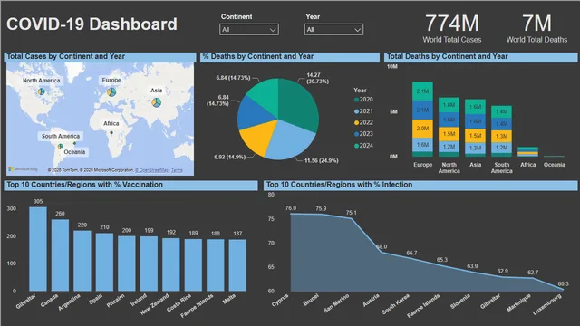Open the Continent filter dropdown
The image size is (580, 326).
[x=249, y=30]
